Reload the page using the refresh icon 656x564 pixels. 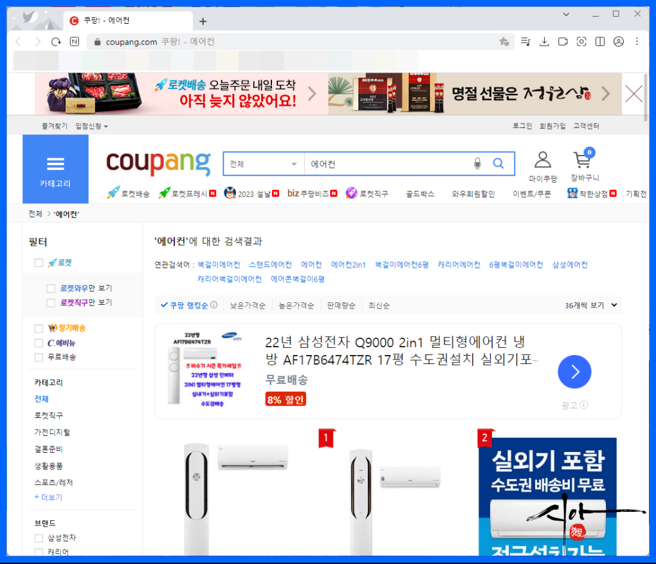point(56,42)
